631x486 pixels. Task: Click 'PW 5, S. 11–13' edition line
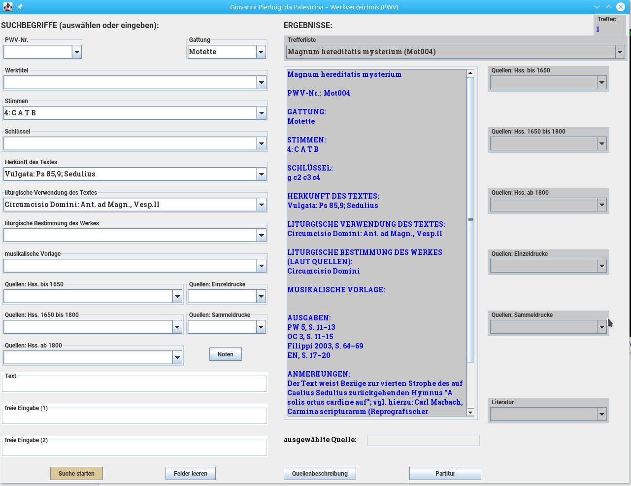pyautogui.click(x=311, y=327)
